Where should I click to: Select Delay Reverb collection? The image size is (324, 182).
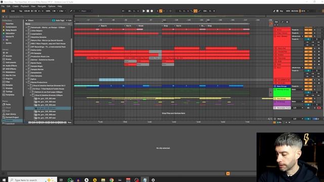[x=11, y=30]
